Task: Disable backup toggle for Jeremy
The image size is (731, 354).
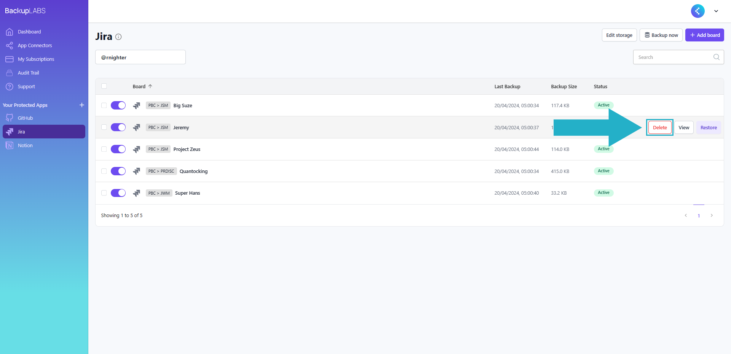Action: pyautogui.click(x=118, y=127)
